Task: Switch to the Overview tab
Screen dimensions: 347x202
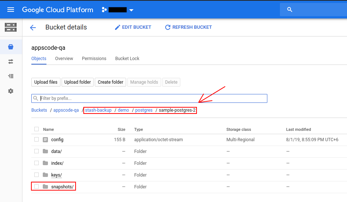Action: point(64,59)
